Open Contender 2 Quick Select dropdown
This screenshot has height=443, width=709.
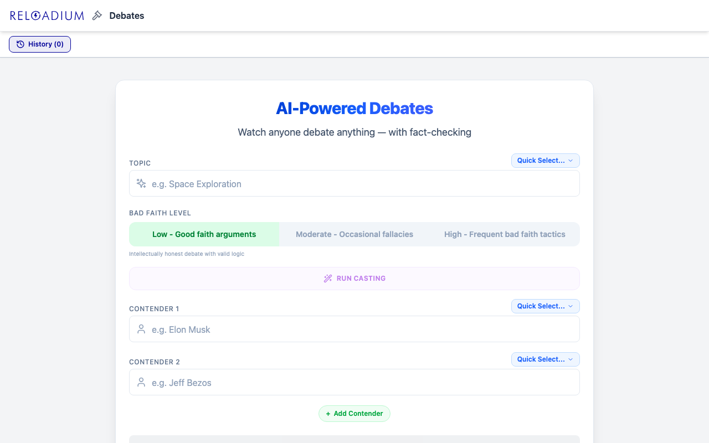(545, 359)
